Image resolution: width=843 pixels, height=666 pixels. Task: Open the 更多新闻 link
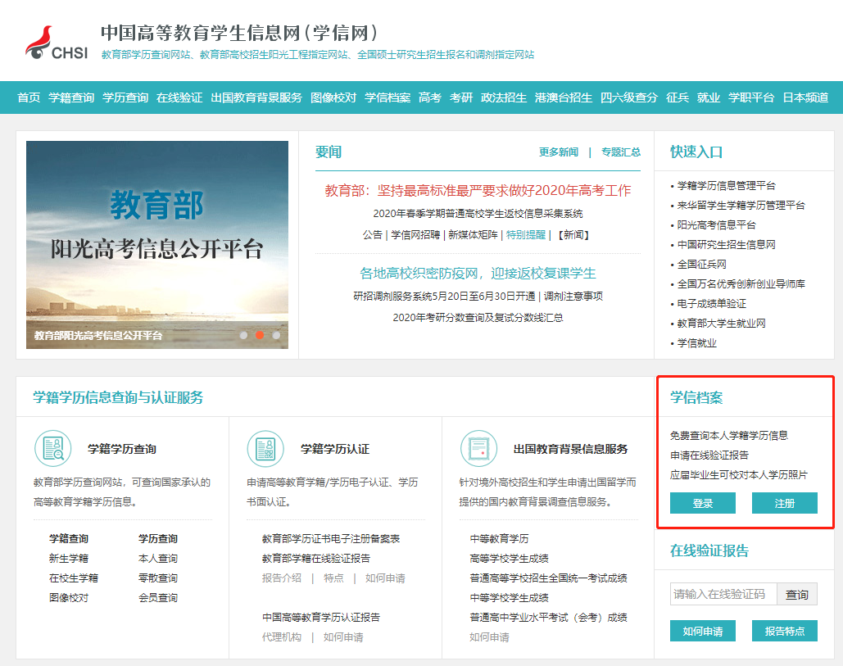(x=560, y=152)
